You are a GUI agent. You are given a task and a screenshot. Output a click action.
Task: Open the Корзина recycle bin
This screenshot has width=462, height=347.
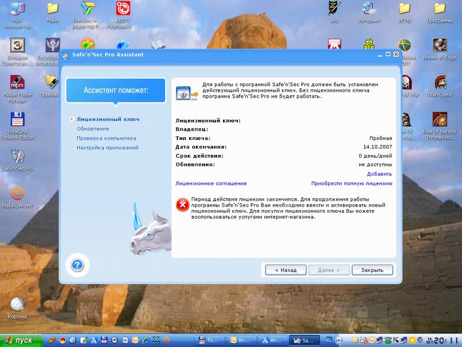pos(17,308)
